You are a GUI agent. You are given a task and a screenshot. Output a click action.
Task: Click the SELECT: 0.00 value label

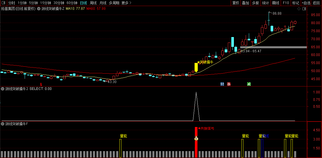point(41,89)
